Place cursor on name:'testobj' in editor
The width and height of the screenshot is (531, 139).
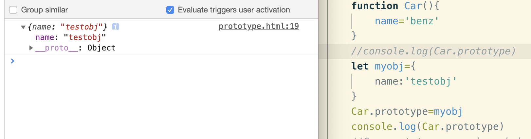click(x=416, y=81)
